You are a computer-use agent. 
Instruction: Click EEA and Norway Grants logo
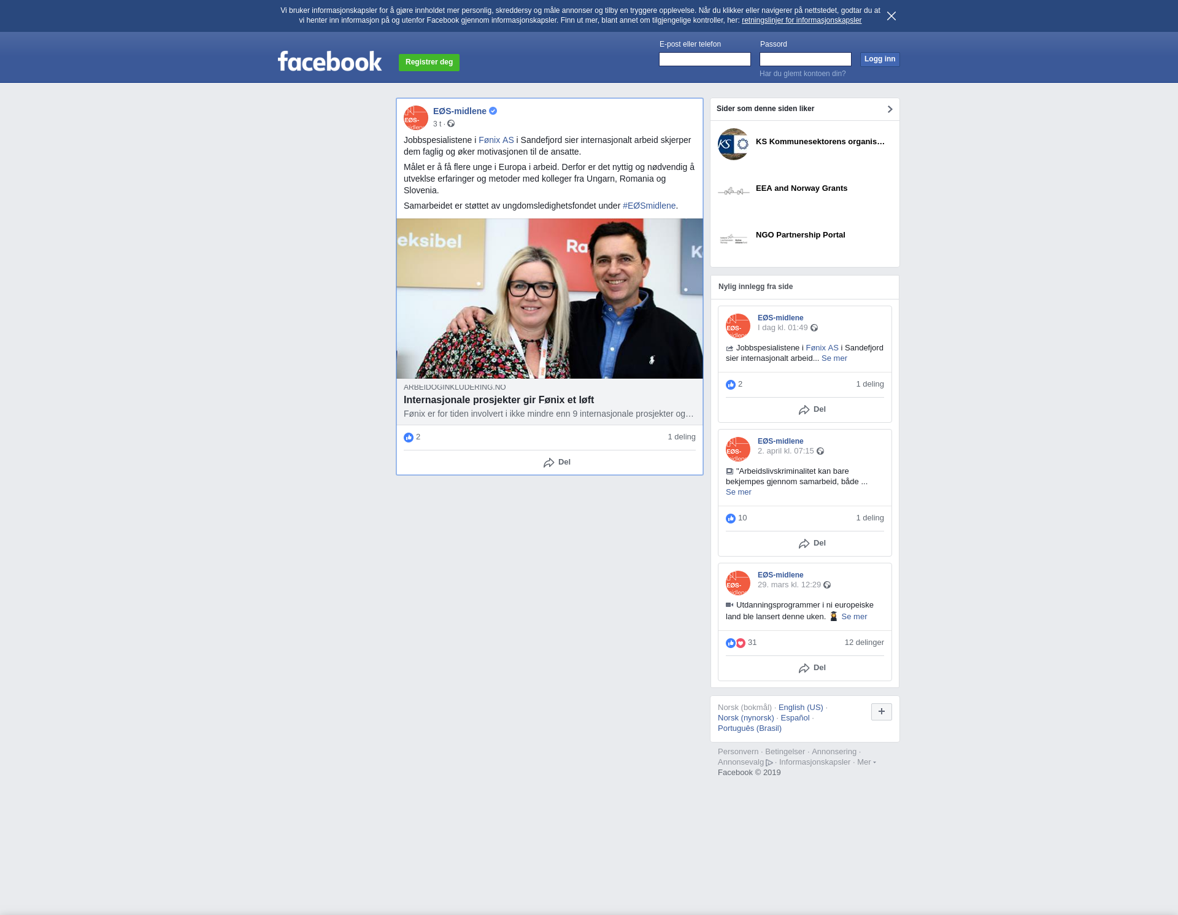pyautogui.click(x=733, y=191)
